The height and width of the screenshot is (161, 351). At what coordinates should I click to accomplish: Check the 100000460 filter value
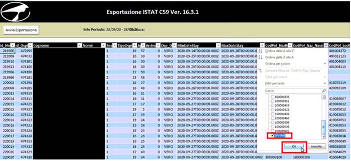(x=273, y=118)
